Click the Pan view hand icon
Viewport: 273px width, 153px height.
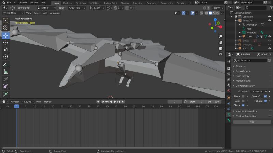click(x=220, y=42)
